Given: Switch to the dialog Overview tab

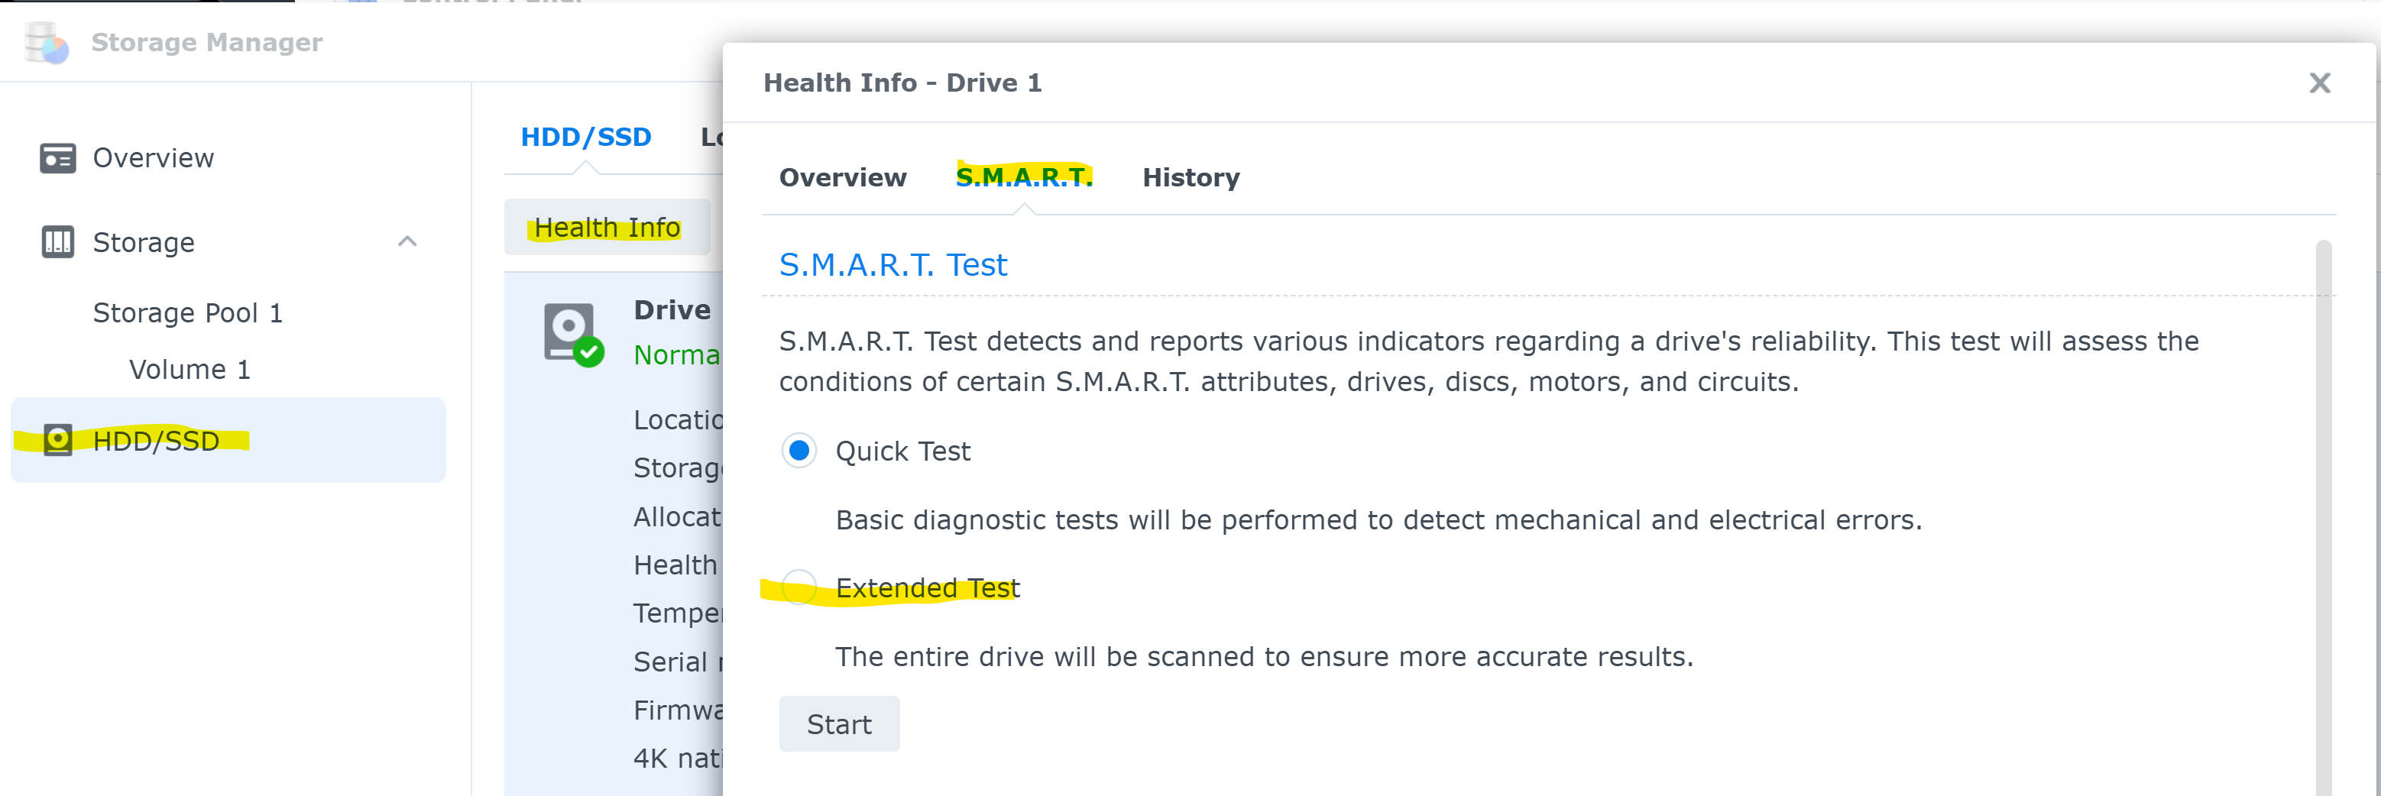Looking at the screenshot, I should 842,177.
